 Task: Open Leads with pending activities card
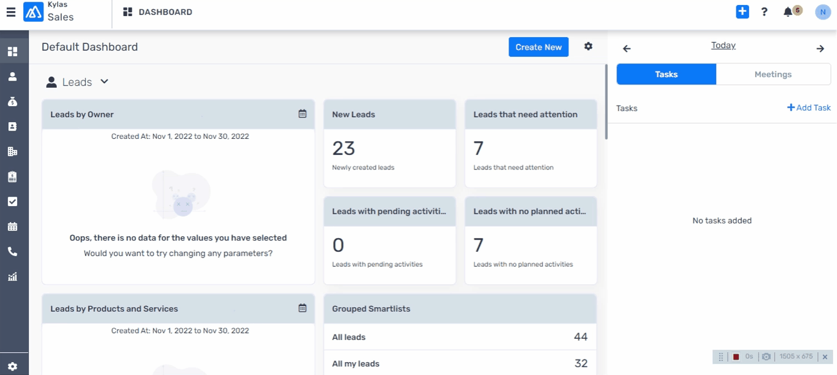pyautogui.click(x=390, y=241)
